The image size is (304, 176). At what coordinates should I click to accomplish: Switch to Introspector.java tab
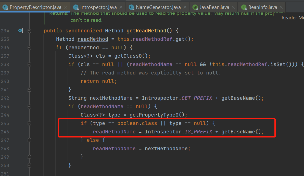98,7
